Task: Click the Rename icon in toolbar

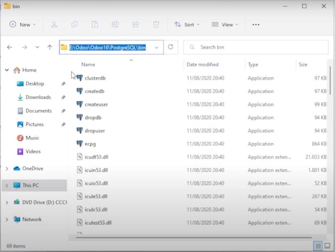Action: tap(115, 25)
